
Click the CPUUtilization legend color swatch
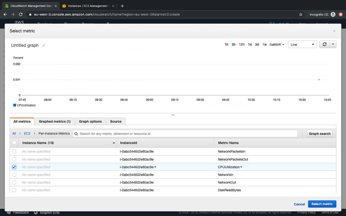(x=15, y=105)
